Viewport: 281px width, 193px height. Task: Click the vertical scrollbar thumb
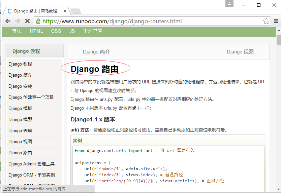[x=279, y=40]
